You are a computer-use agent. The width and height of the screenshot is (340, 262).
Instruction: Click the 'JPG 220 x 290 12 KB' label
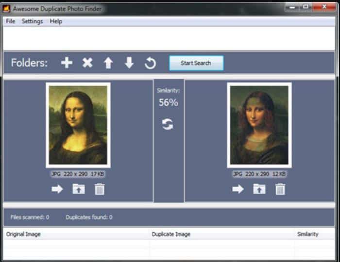tap(259, 174)
